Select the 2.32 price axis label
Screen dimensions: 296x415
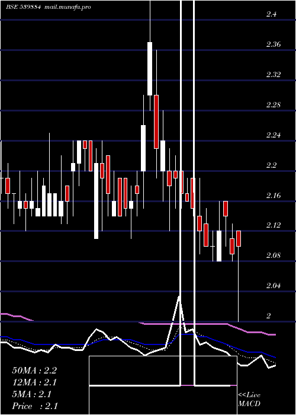[274, 74]
